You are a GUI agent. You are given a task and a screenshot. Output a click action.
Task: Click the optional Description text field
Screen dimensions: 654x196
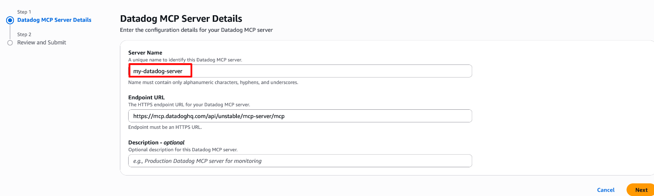point(300,161)
